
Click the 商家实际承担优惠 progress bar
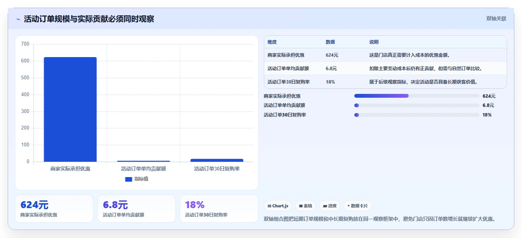click(417, 96)
